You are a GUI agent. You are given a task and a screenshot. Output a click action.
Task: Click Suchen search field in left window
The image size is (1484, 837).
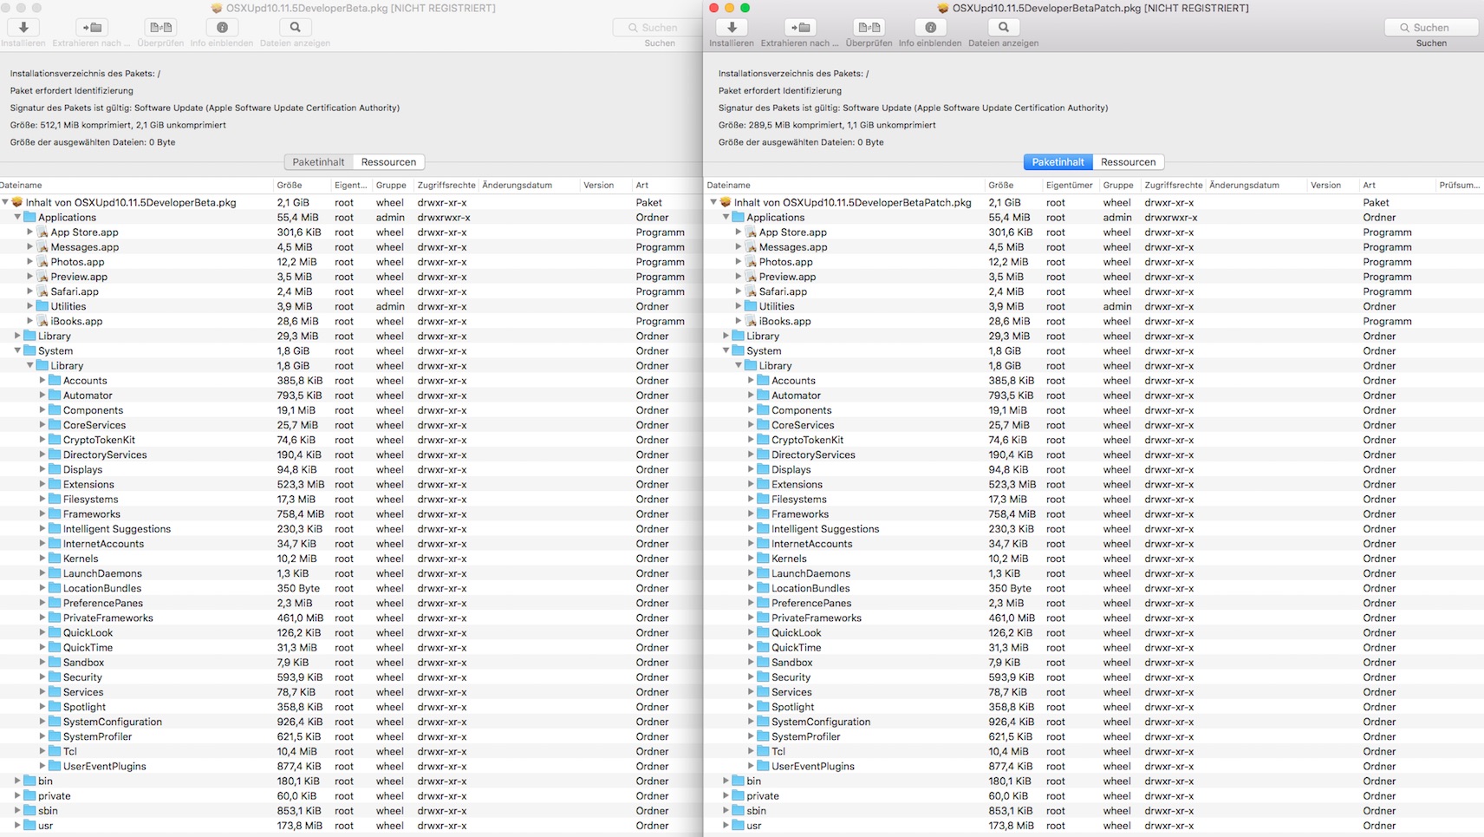(x=658, y=28)
